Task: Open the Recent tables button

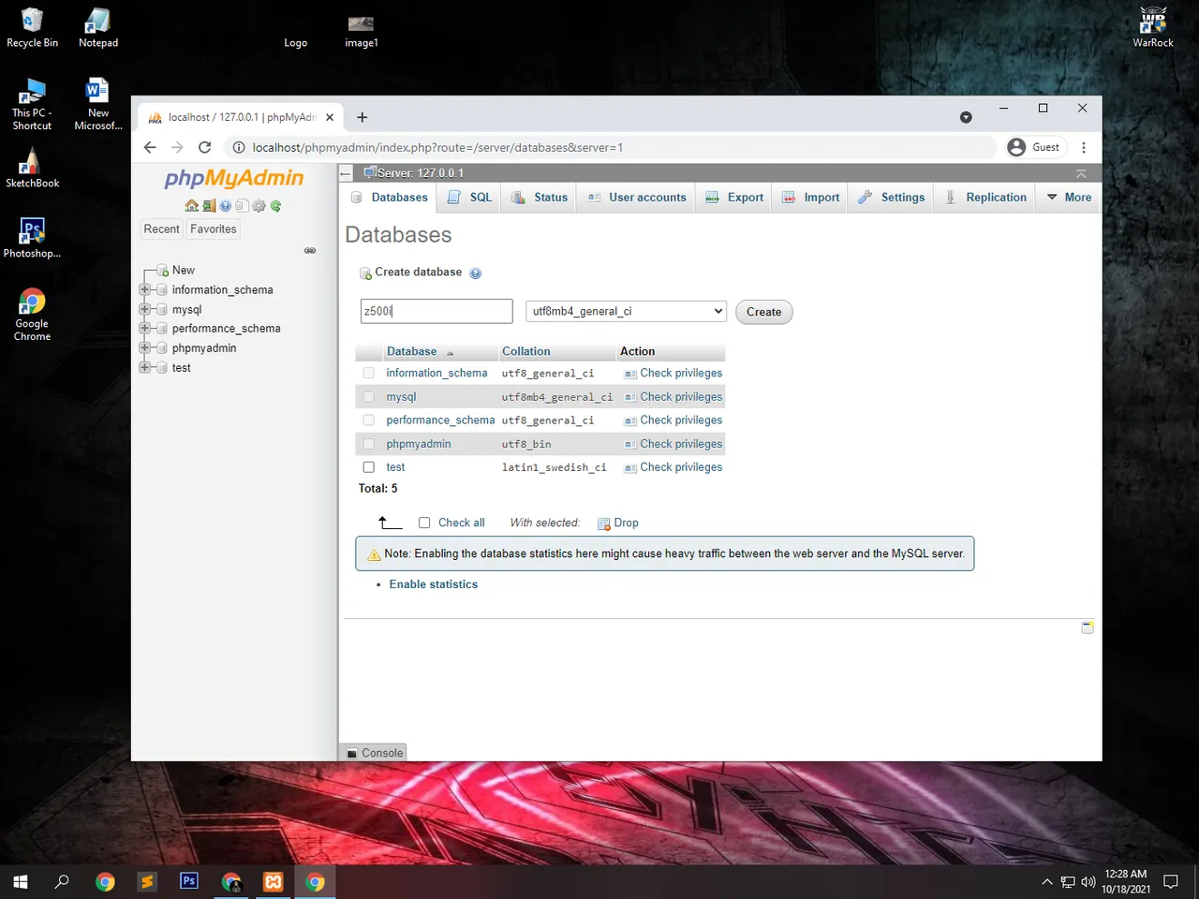Action: tap(161, 229)
